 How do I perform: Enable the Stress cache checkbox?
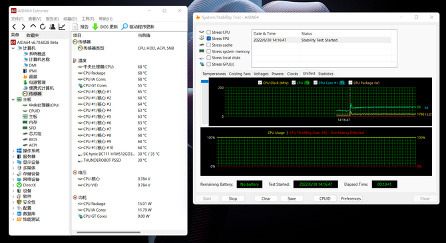pos(209,45)
